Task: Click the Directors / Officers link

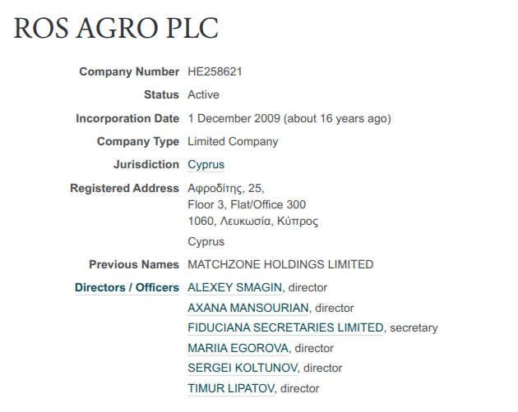Action: 127,288
